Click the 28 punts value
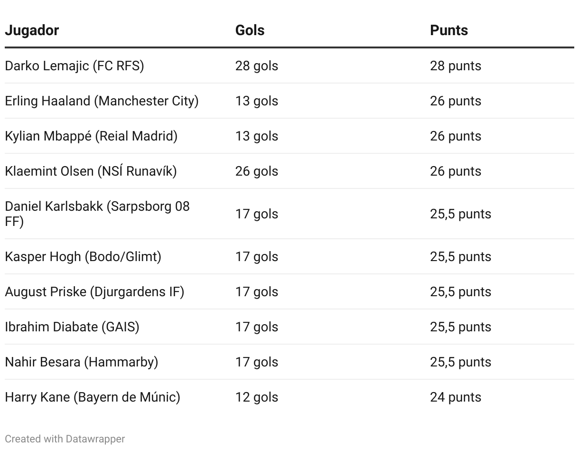 coord(455,66)
